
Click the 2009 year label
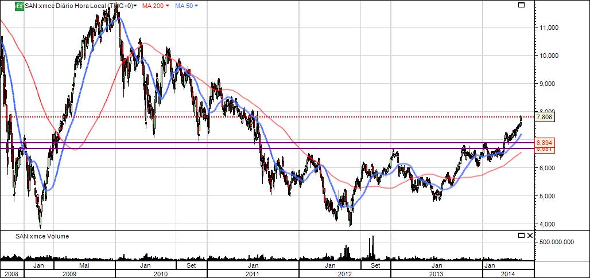(69, 273)
